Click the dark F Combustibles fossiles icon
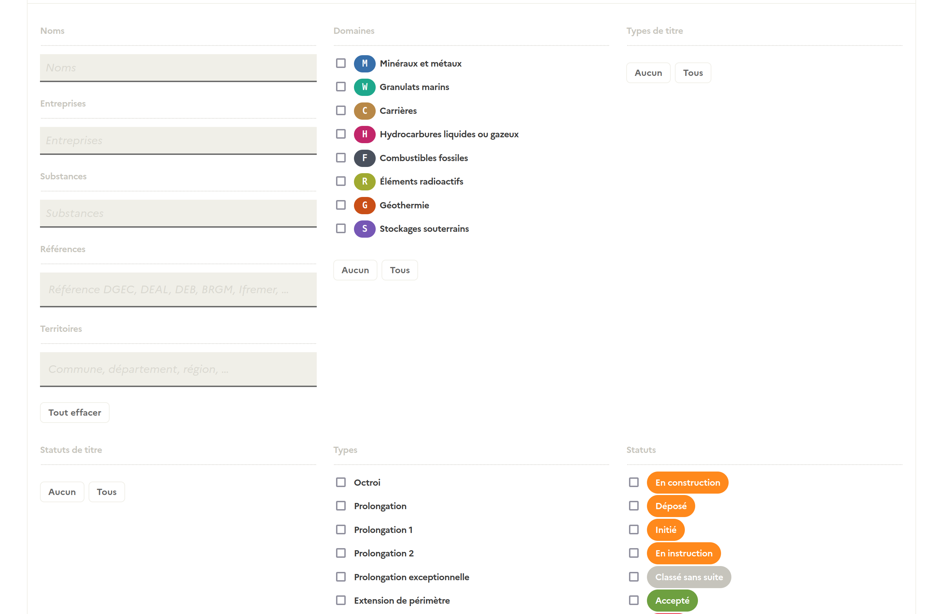The height and width of the screenshot is (614, 943). (364, 158)
